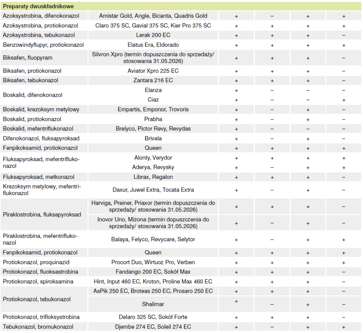The height and width of the screenshot is (333, 363).
Task: Select the 'Elatus Era, Eldorado' cell
Action: (x=153, y=45)
